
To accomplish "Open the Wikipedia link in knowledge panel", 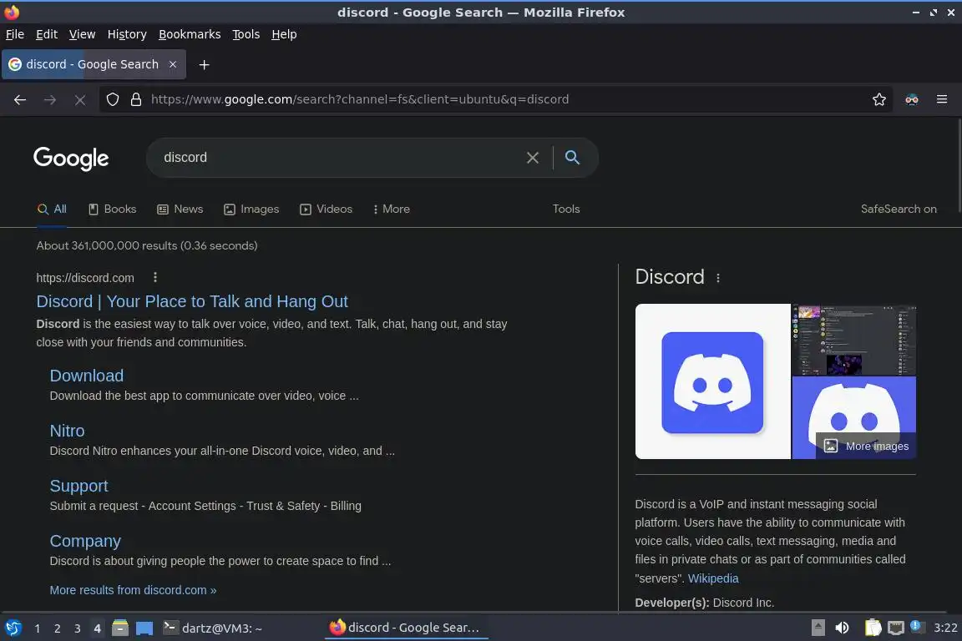I will pyautogui.click(x=713, y=578).
